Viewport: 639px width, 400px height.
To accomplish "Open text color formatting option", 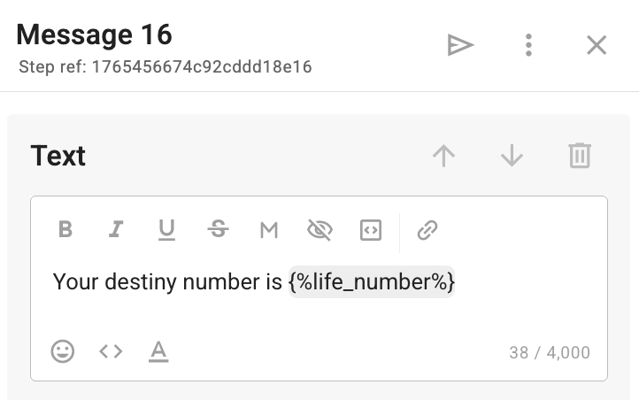I will click(158, 351).
